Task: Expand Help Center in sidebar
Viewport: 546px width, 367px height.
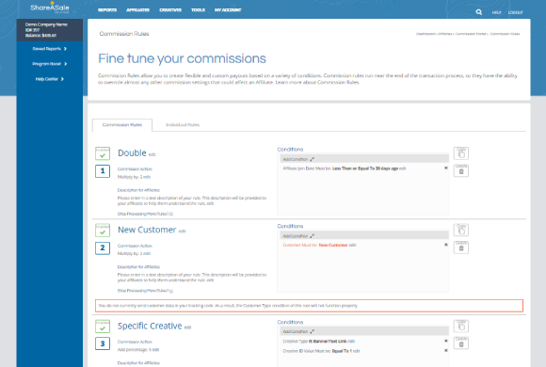Action: pos(50,79)
